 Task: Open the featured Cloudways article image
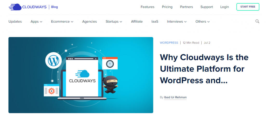(x=81, y=75)
